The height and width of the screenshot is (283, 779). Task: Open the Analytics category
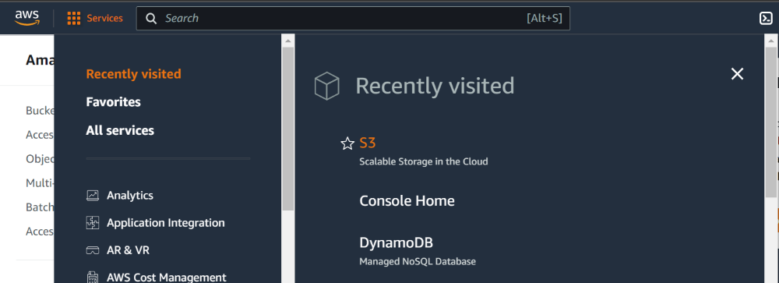click(129, 196)
